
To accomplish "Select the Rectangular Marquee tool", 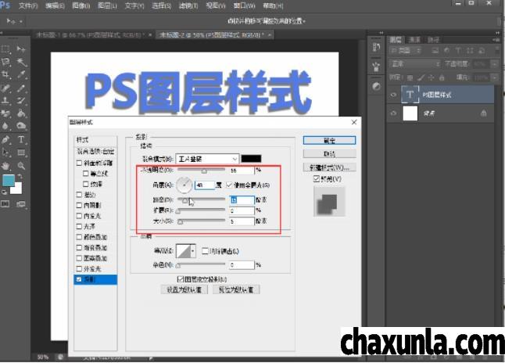I will coord(5,49).
